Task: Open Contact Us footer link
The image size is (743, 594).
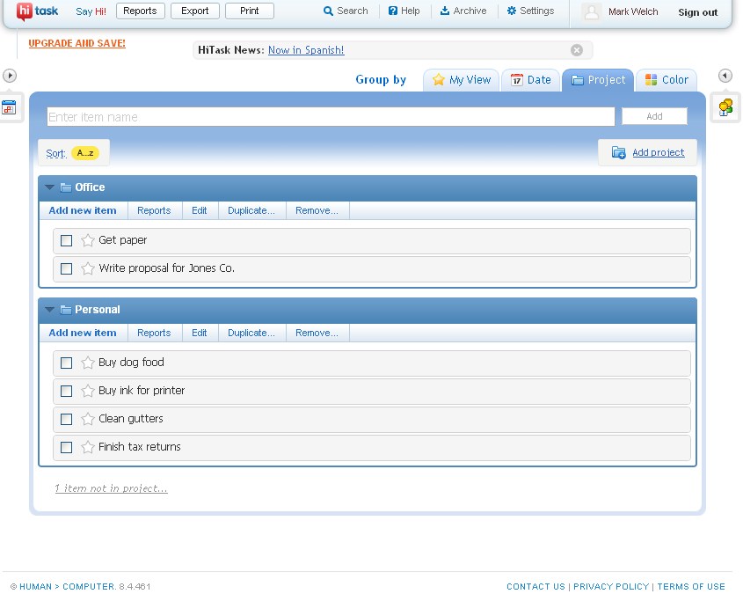Action: point(535,586)
